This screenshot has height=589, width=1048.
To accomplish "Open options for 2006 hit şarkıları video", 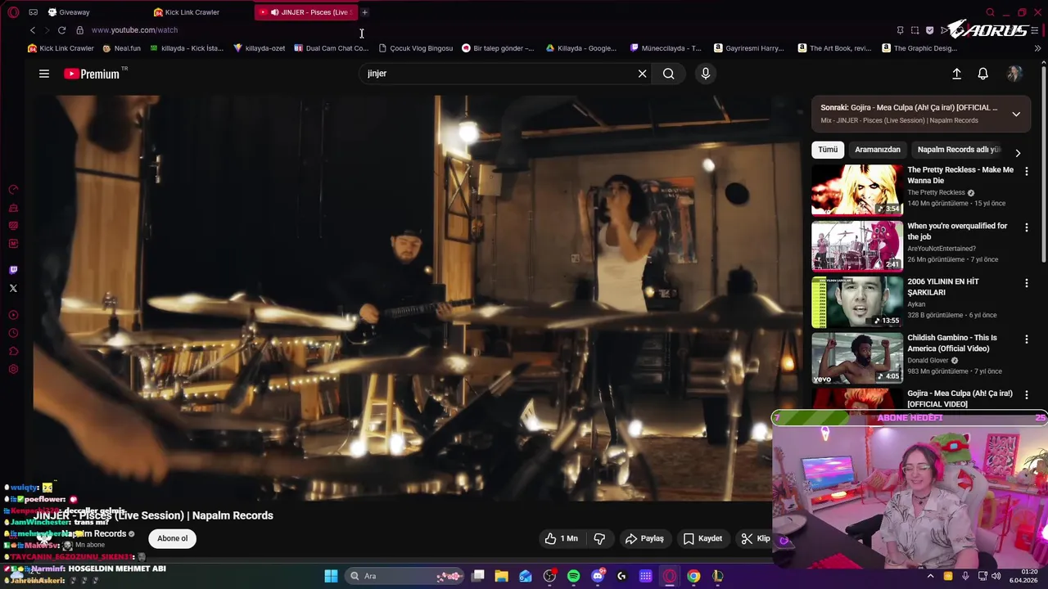I will 1027,283.
